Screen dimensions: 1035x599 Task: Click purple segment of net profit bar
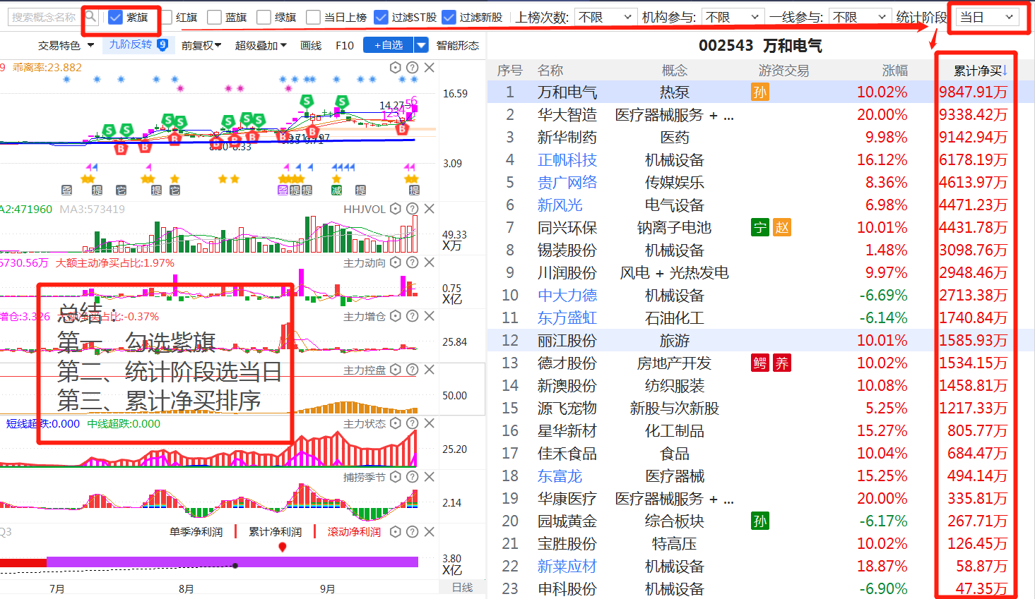232,562
